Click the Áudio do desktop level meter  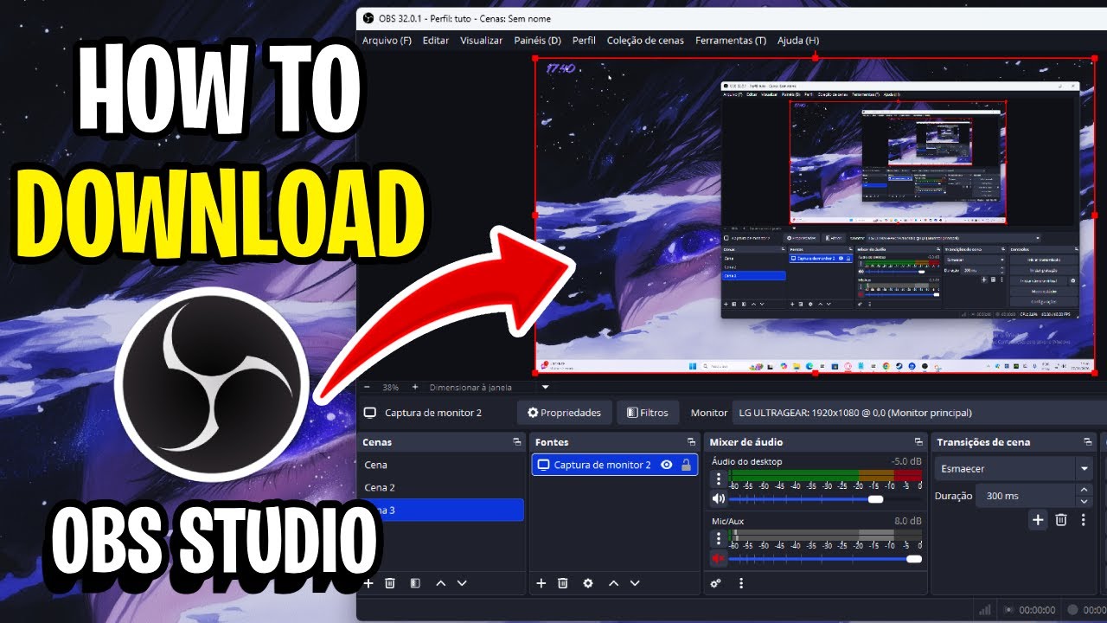pos(826,475)
